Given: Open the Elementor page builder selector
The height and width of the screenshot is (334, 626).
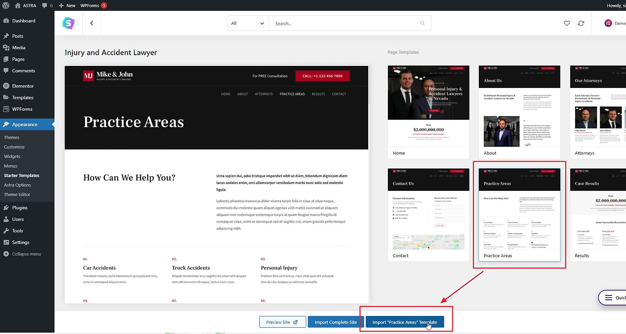Looking at the screenshot, I should tap(615, 23).
